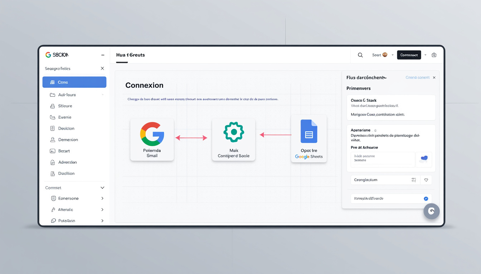Click the teal gear icon in the middle node
The height and width of the screenshot is (274, 481).
[234, 132]
